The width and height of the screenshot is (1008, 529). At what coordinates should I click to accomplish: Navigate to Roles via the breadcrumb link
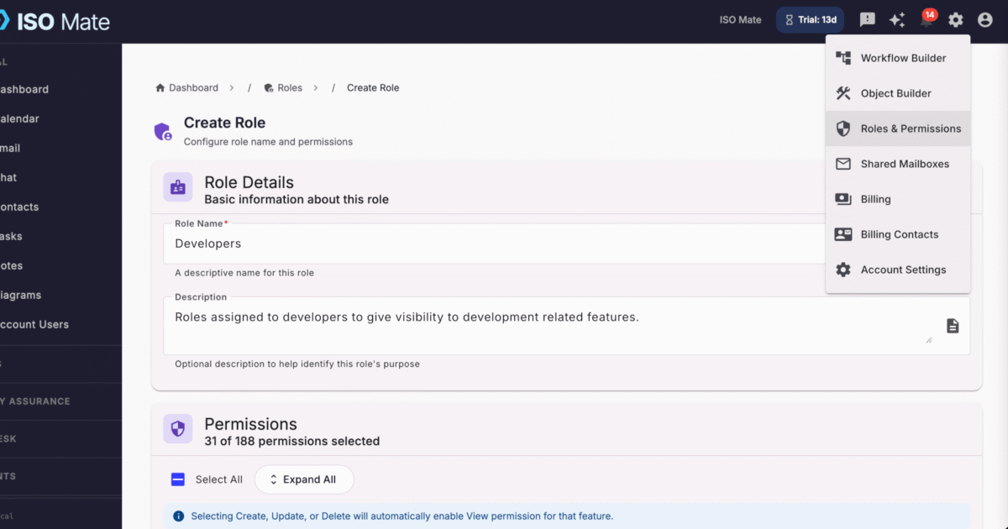tap(289, 87)
